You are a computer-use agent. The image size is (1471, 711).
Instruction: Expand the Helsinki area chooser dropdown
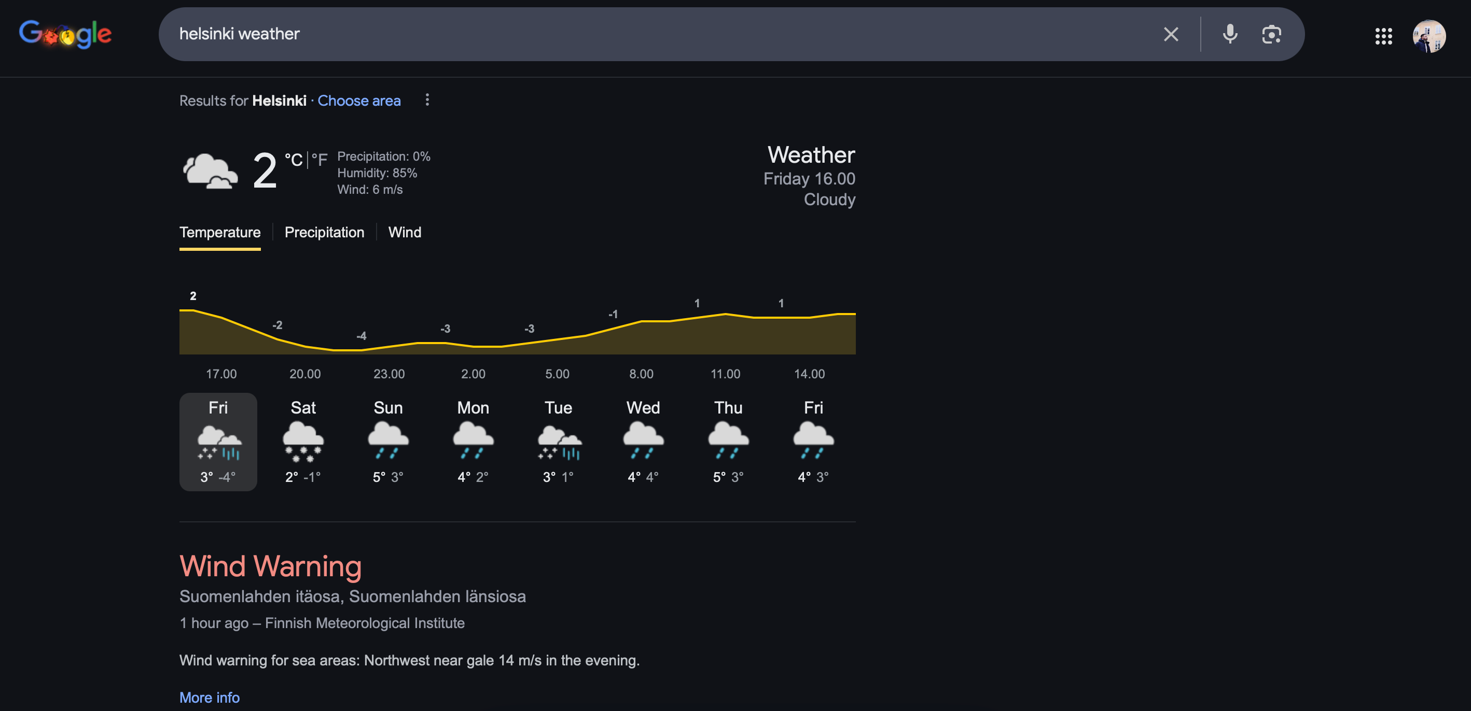pos(359,99)
